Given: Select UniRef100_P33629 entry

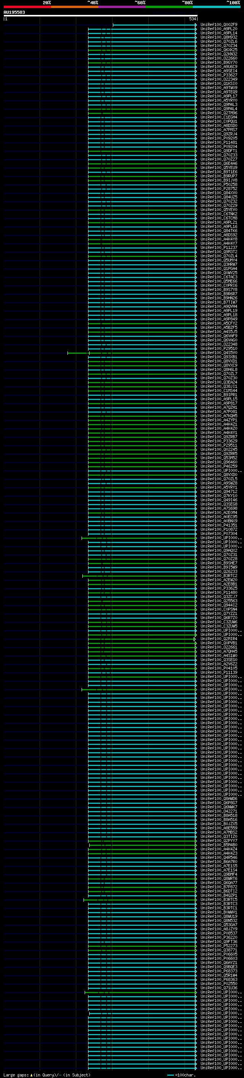Looking at the screenshot, I should click(x=219, y=441).
